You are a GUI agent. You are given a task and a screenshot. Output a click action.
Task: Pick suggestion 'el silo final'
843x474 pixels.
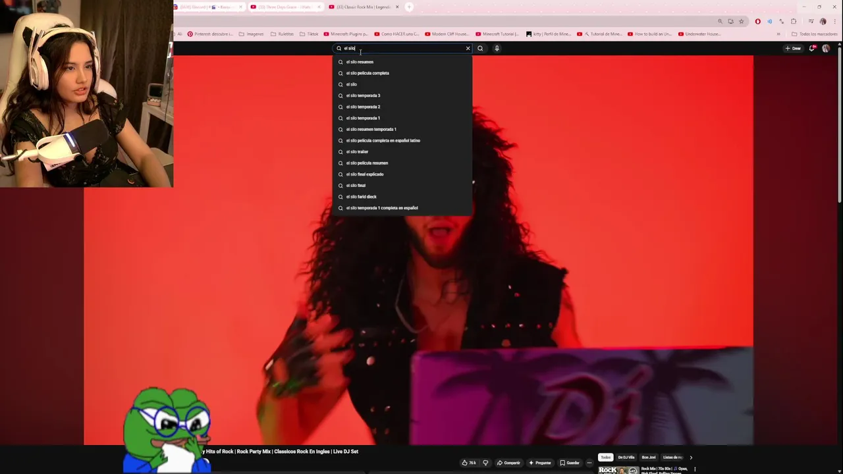pos(402,185)
